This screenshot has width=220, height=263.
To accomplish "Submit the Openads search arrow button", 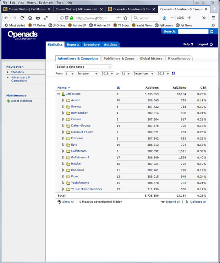I will point(212,31).
